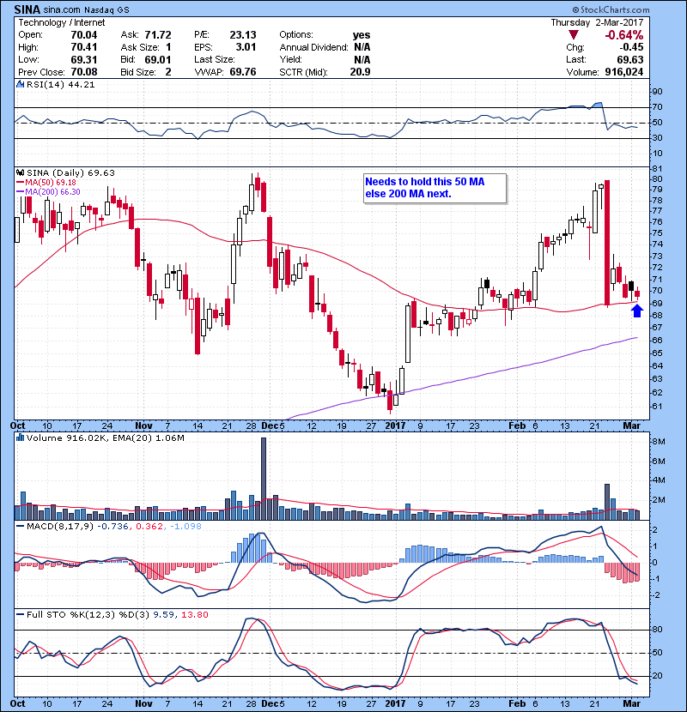Click the 81 price level on the price axis

coord(657,169)
